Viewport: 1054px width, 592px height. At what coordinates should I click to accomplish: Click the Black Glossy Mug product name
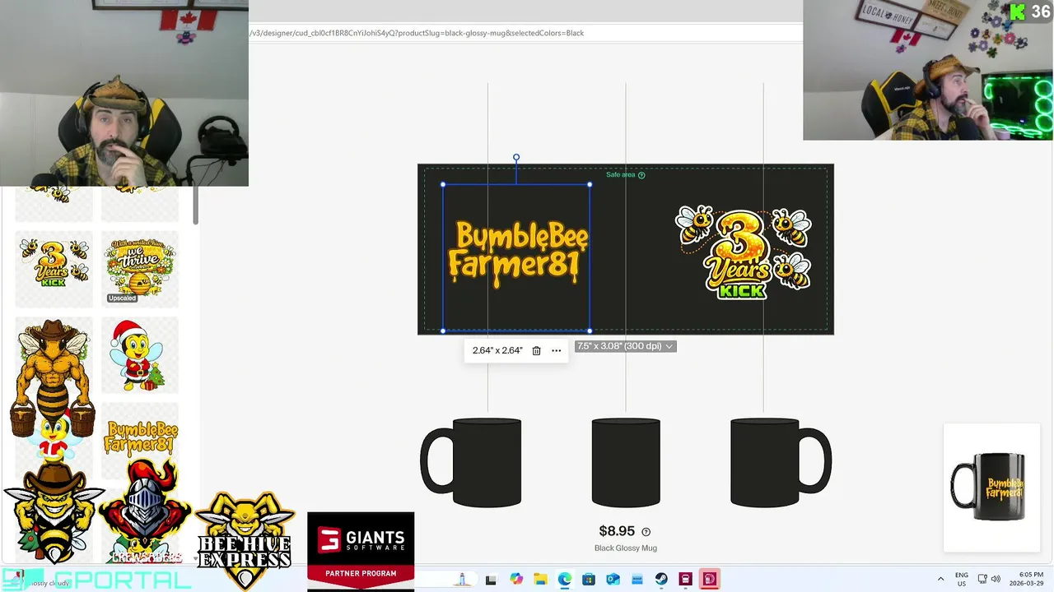626,548
